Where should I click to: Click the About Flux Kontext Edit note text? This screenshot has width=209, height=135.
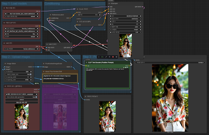point(60,78)
